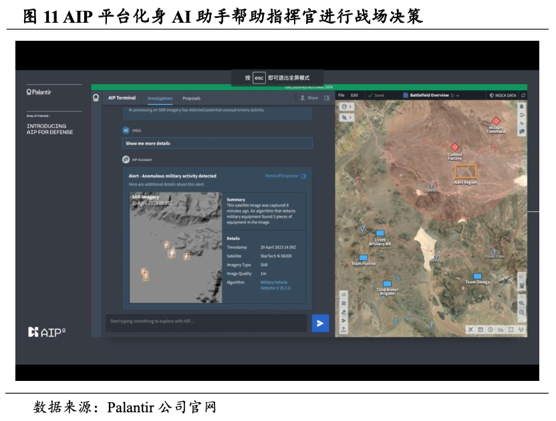Viewport: 556px width, 421px height.
Task: Open the notifications bell on the map
Action: coord(522,106)
